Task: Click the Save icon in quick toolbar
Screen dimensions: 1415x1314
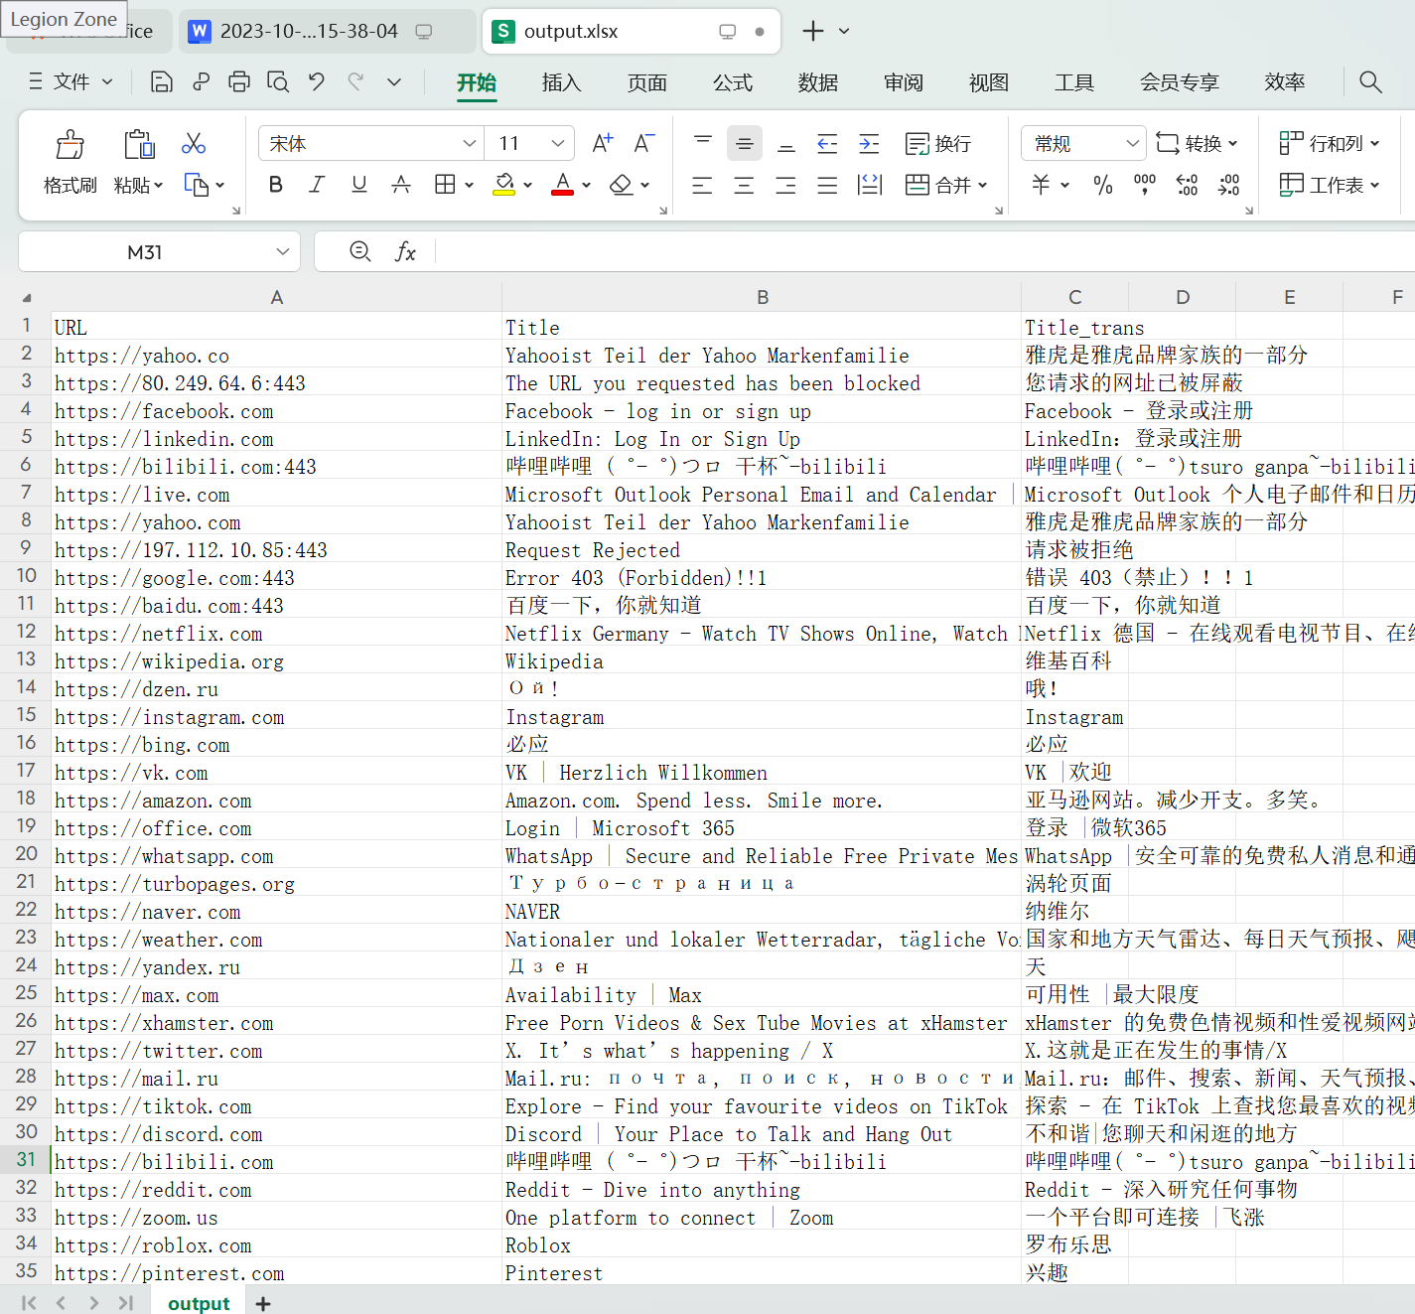Action: (161, 82)
